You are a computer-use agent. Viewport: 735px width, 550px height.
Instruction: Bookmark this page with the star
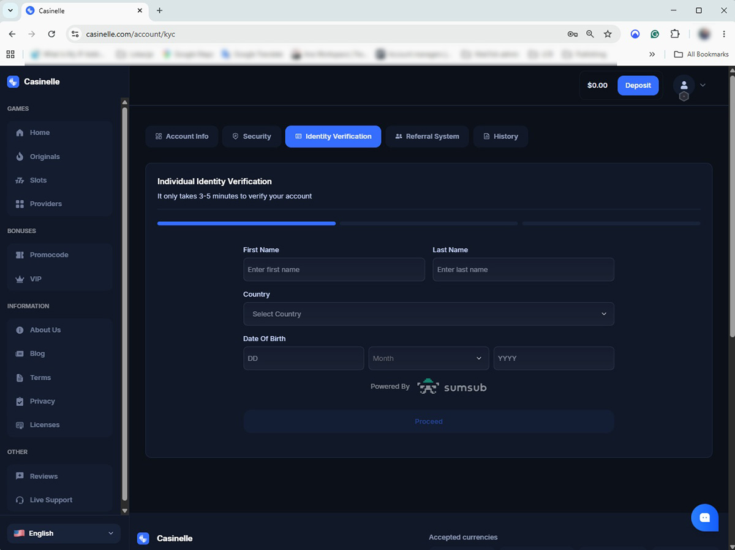pyautogui.click(x=608, y=34)
